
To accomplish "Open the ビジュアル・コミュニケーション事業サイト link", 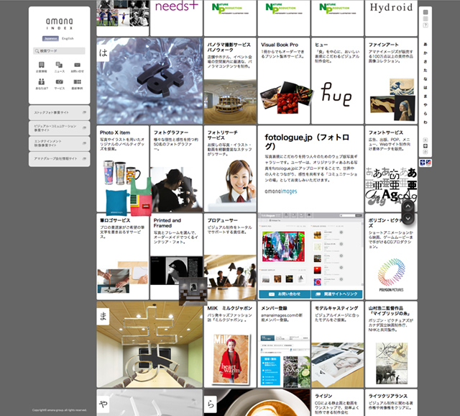I will [x=59, y=128].
